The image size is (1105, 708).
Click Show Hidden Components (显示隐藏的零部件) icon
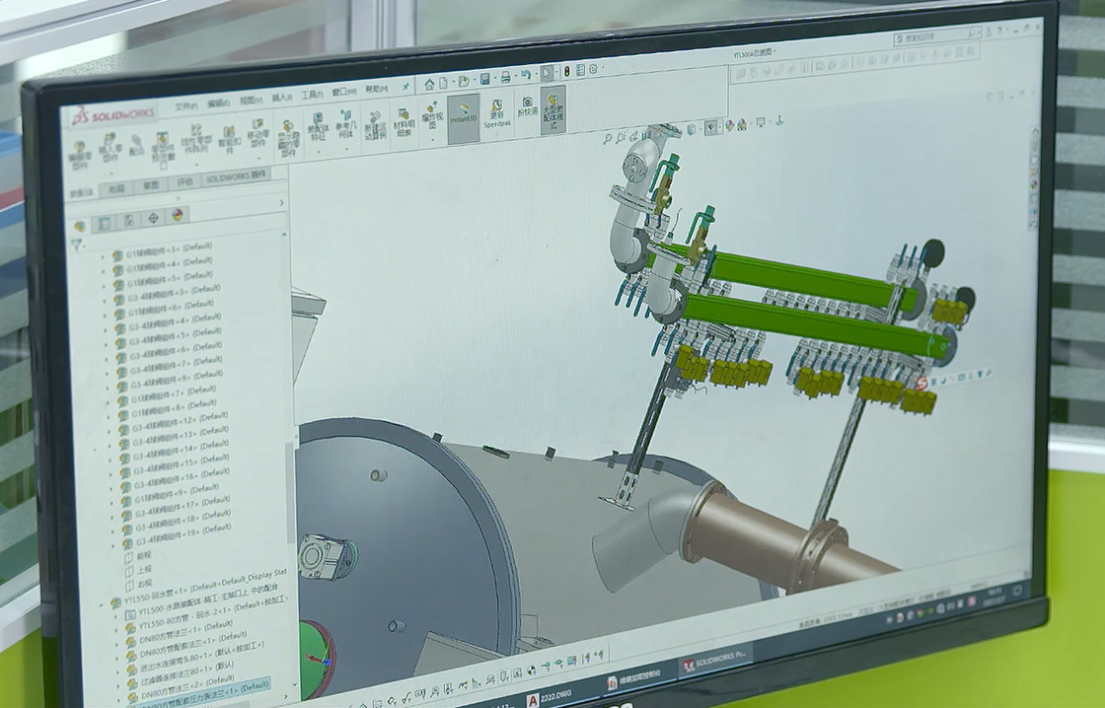pos(288,138)
